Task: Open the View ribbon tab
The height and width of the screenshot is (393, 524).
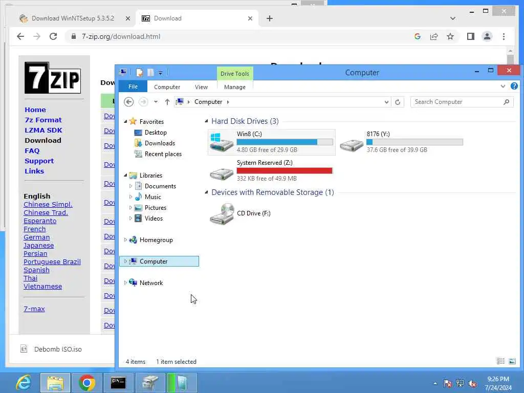Action: coord(201,87)
